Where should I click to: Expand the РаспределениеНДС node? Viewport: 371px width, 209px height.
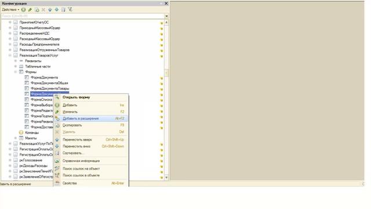[x=10, y=33]
